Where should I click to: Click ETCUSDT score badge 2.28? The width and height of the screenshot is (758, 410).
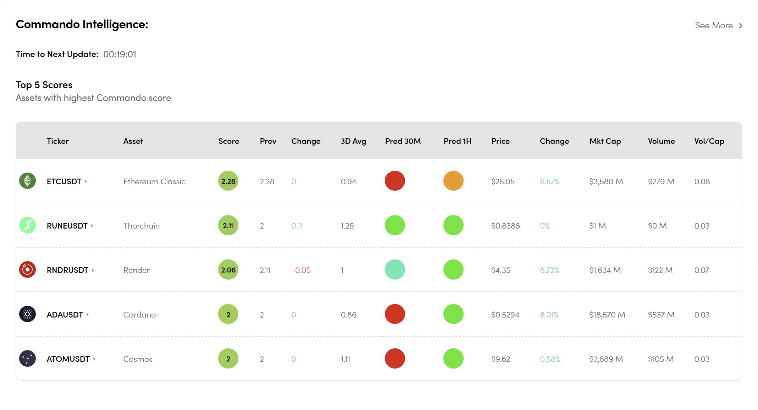point(228,181)
